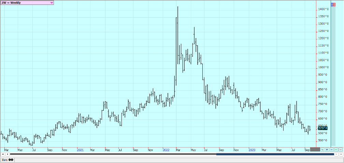Open the ZW ~ Weekly symbol dropdown
Screen dimensions: 344x163
click(x=27, y=3)
